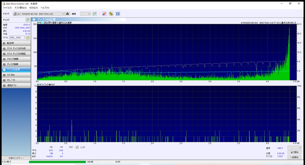Open the 速度 dropdown in the toolbar

(85, 14)
